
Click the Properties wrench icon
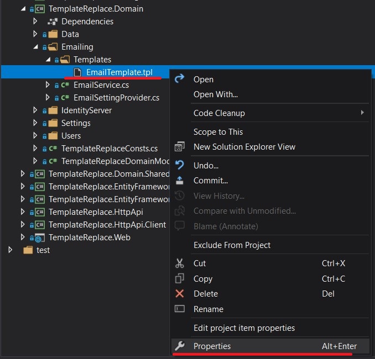(179, 346)
